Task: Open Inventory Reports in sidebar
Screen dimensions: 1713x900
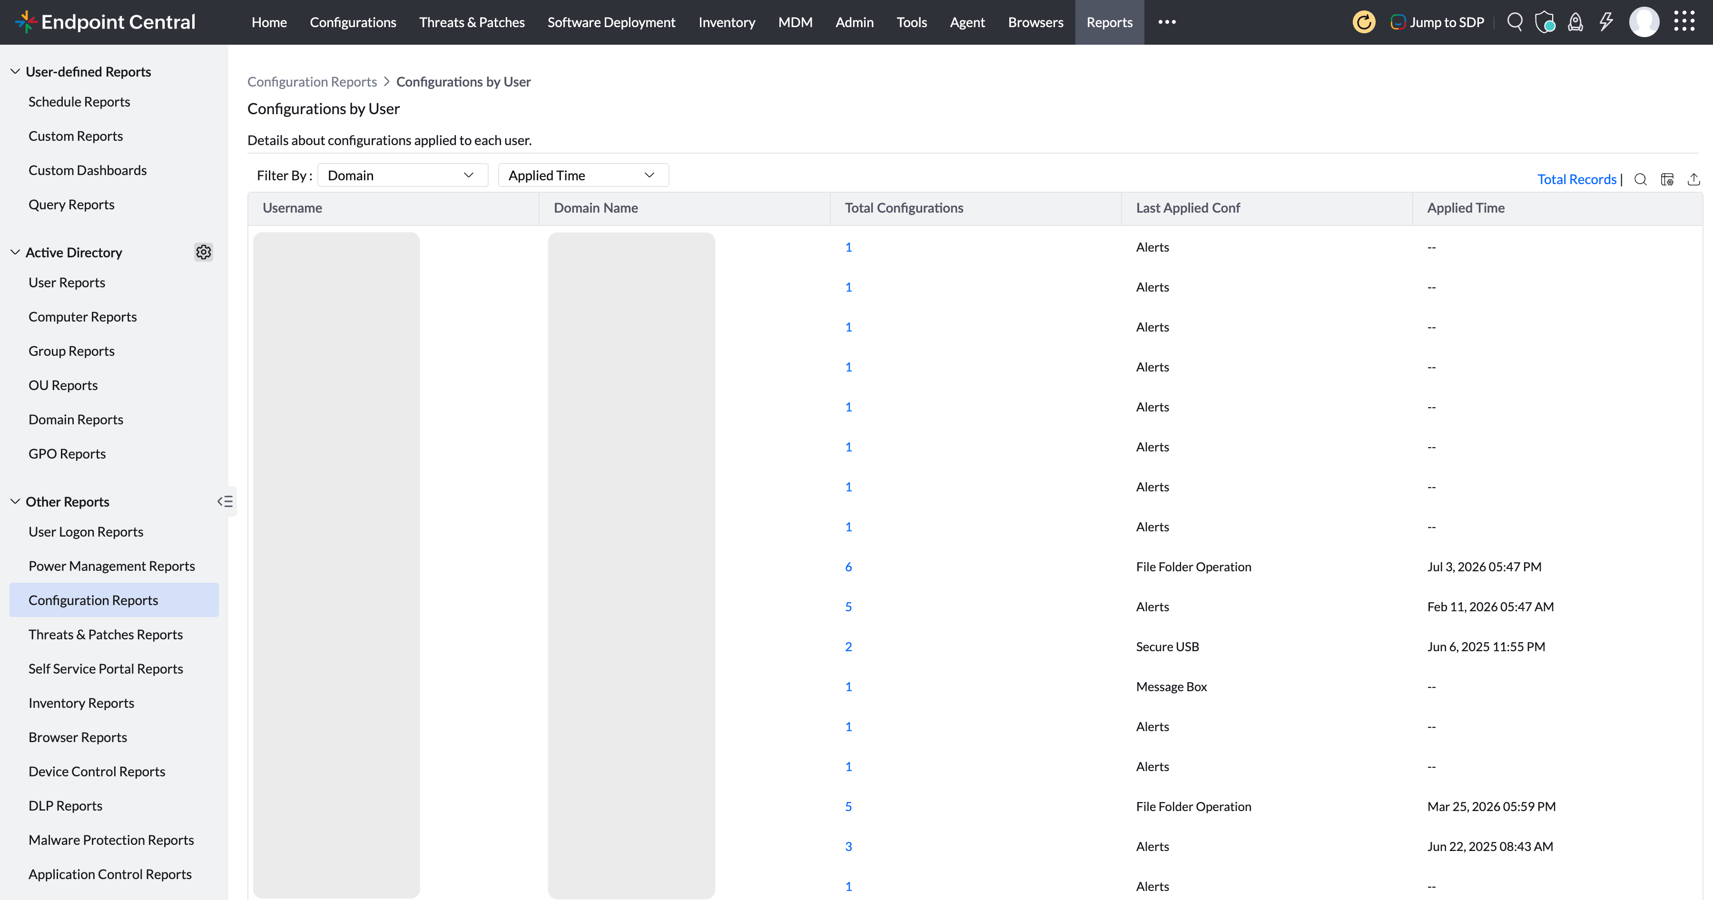Action: click(81, 703)
